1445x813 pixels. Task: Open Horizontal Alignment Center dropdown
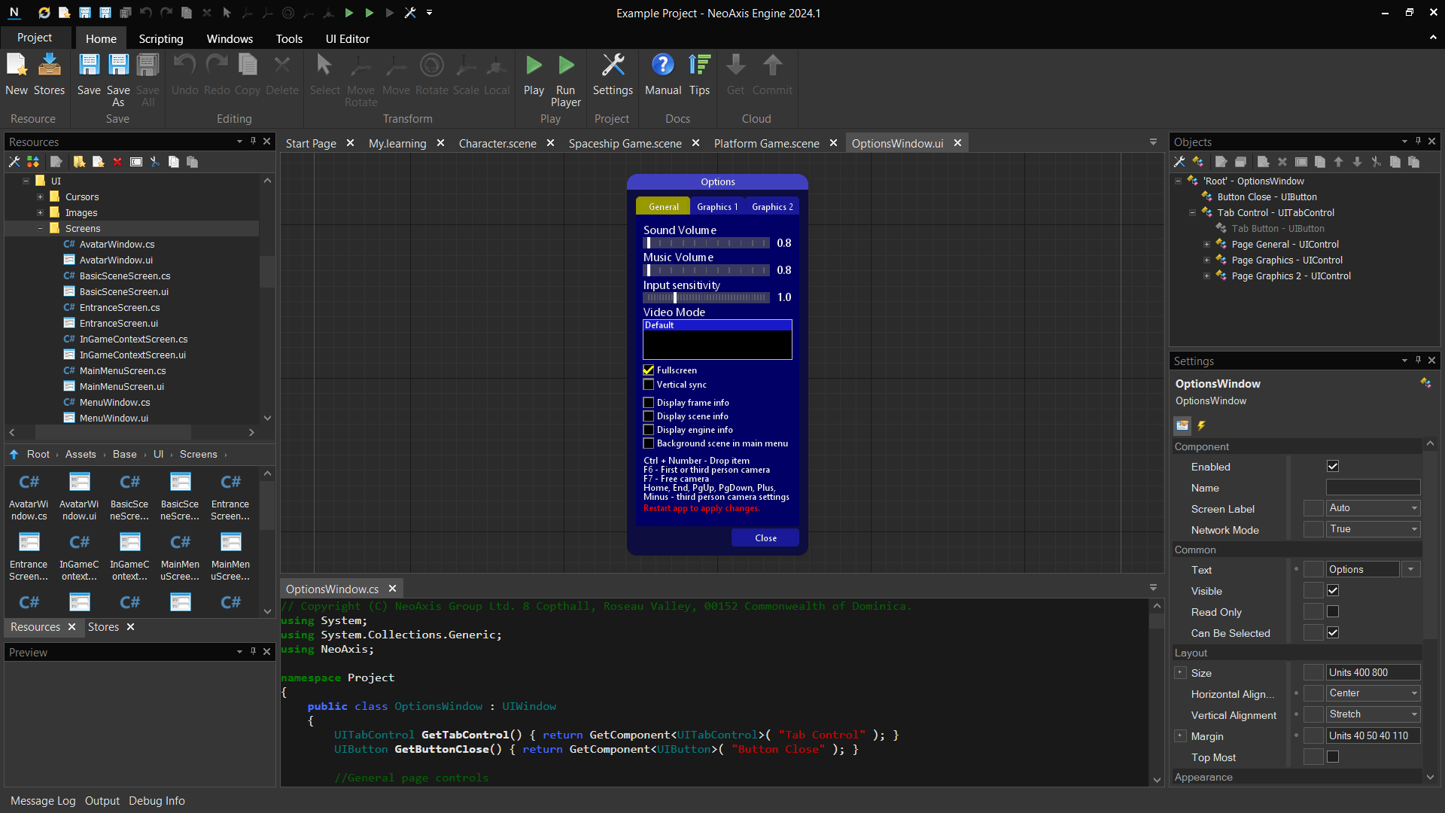pos(1373,693)
